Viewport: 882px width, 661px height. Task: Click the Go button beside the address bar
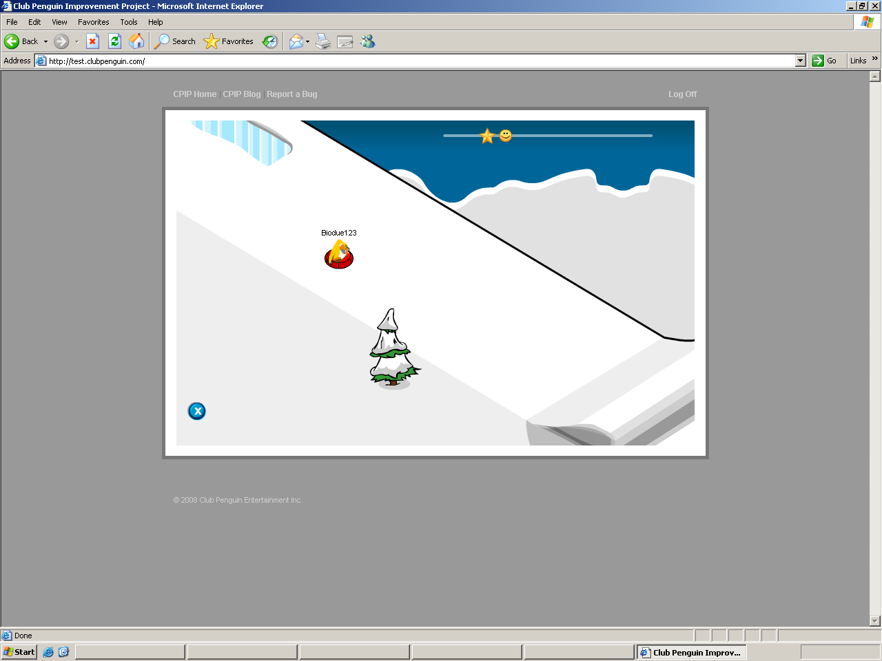click(824, 61)
